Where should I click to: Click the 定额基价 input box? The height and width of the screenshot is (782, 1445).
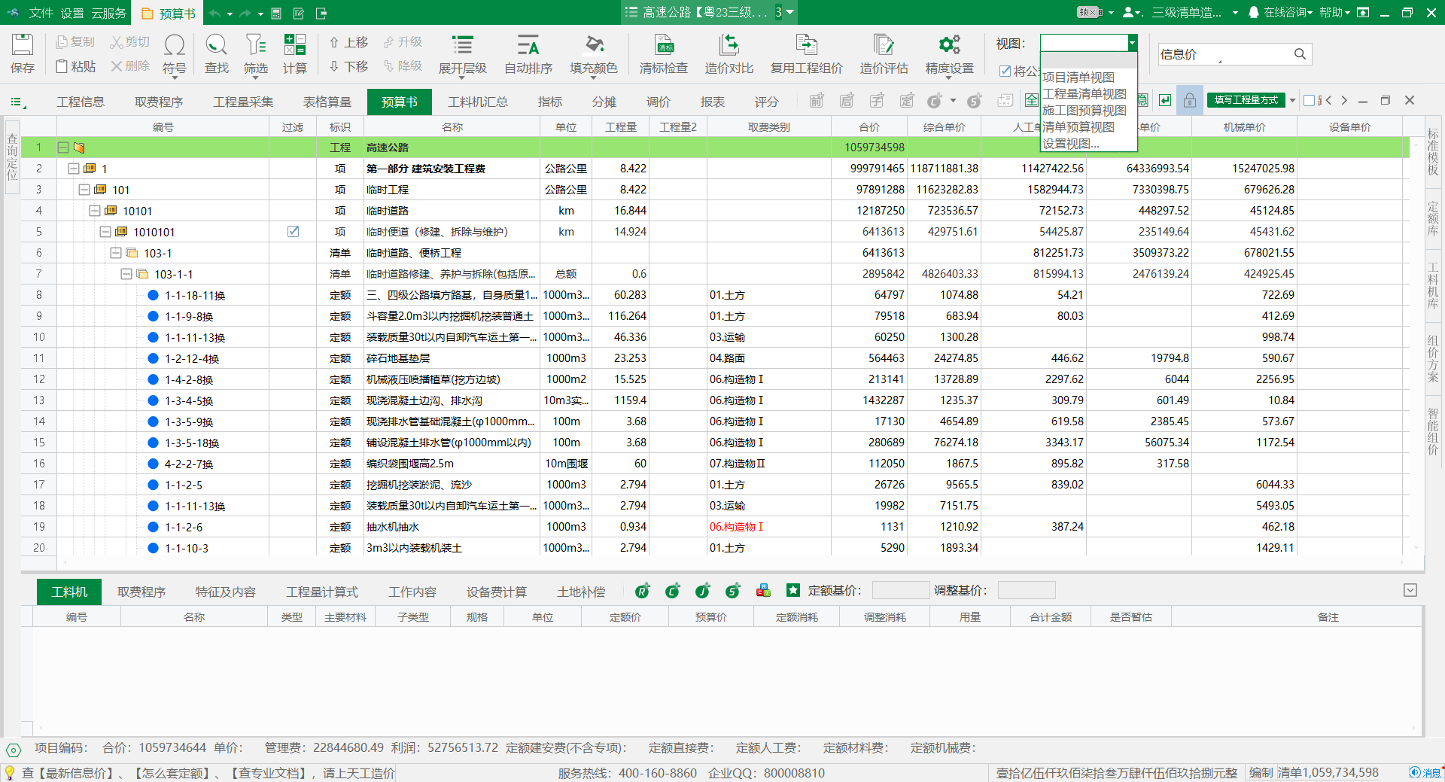(x=900, y=591)
